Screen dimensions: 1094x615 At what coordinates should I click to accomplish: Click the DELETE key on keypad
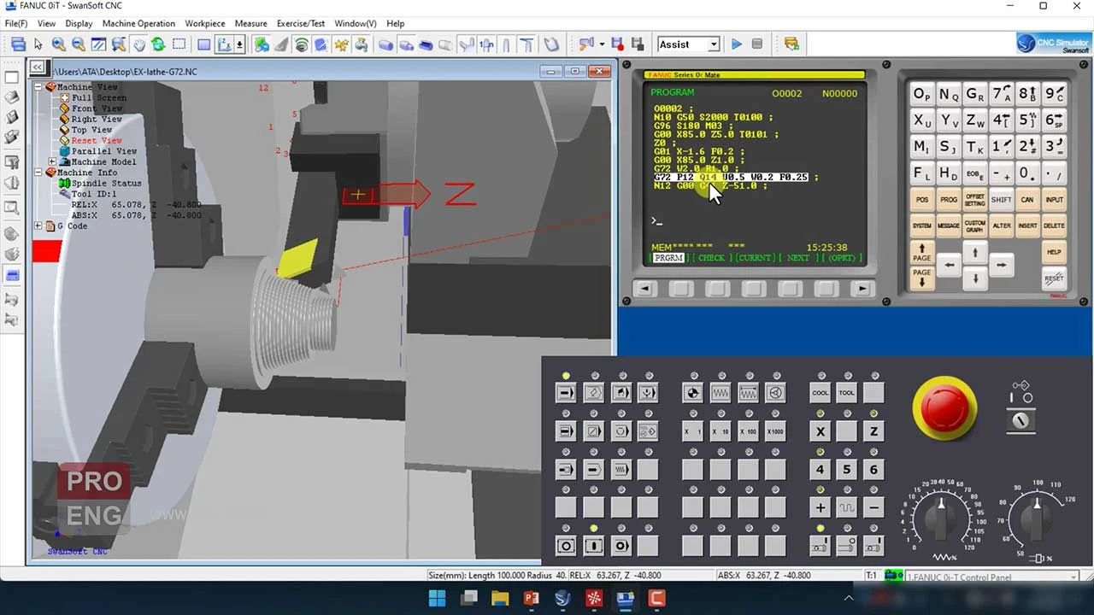coord(1054,225)
